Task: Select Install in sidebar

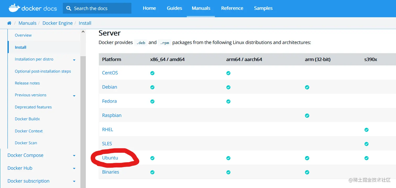Action: [x=20, y=47]
